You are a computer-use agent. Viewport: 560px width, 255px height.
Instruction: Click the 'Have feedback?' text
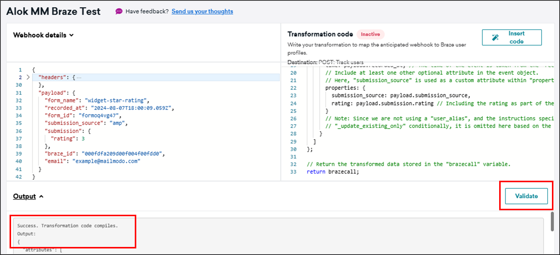[x=147, y=11]
